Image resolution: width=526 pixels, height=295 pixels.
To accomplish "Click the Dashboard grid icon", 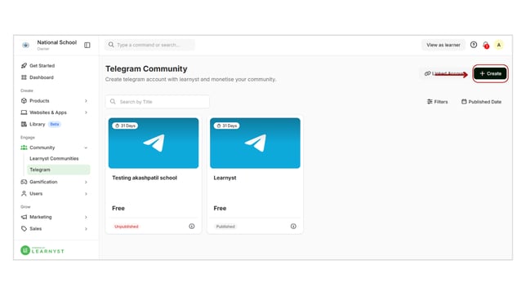I will click(x=24, y=77).
